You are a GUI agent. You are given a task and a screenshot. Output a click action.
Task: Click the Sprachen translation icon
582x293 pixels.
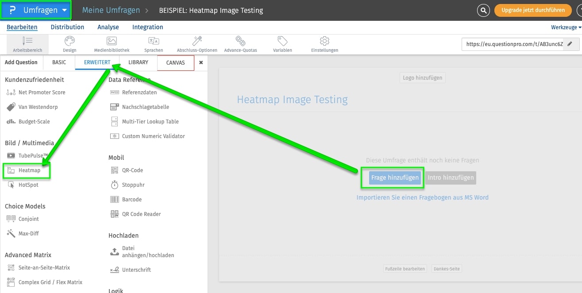154,42
